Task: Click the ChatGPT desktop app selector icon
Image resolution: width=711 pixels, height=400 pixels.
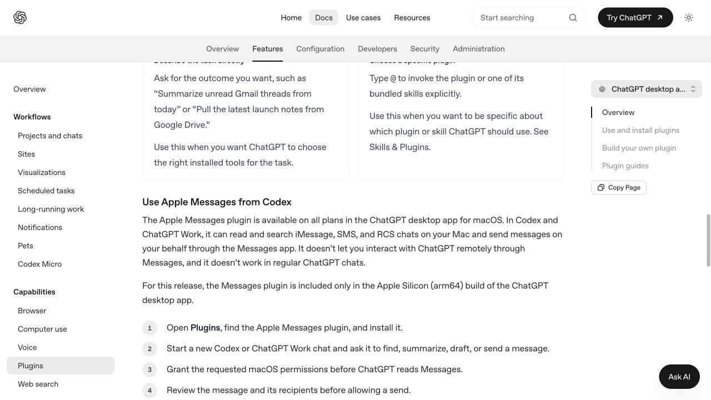Action: (x=602, y=89)
